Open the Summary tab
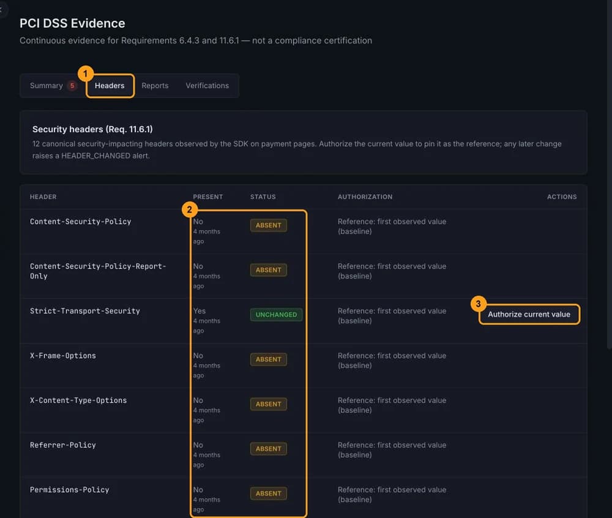The height and width of the screenshot is (518, 612). pos(46,86)
